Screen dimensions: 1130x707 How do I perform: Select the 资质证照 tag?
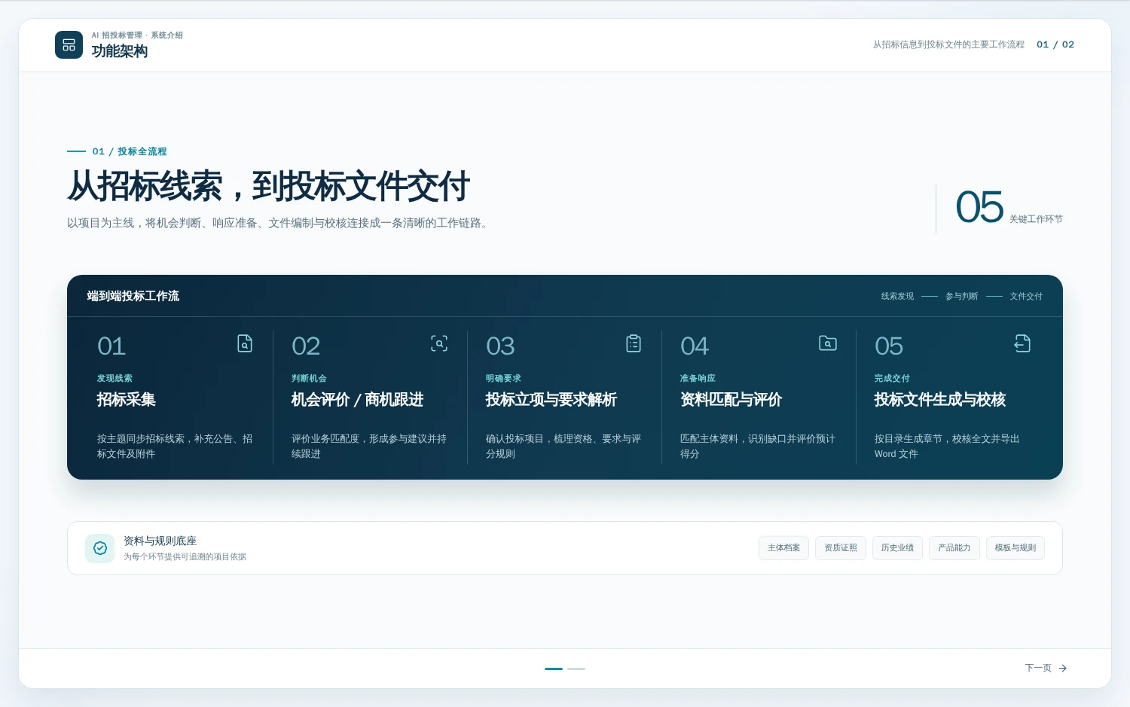click(x=841, y=548)
